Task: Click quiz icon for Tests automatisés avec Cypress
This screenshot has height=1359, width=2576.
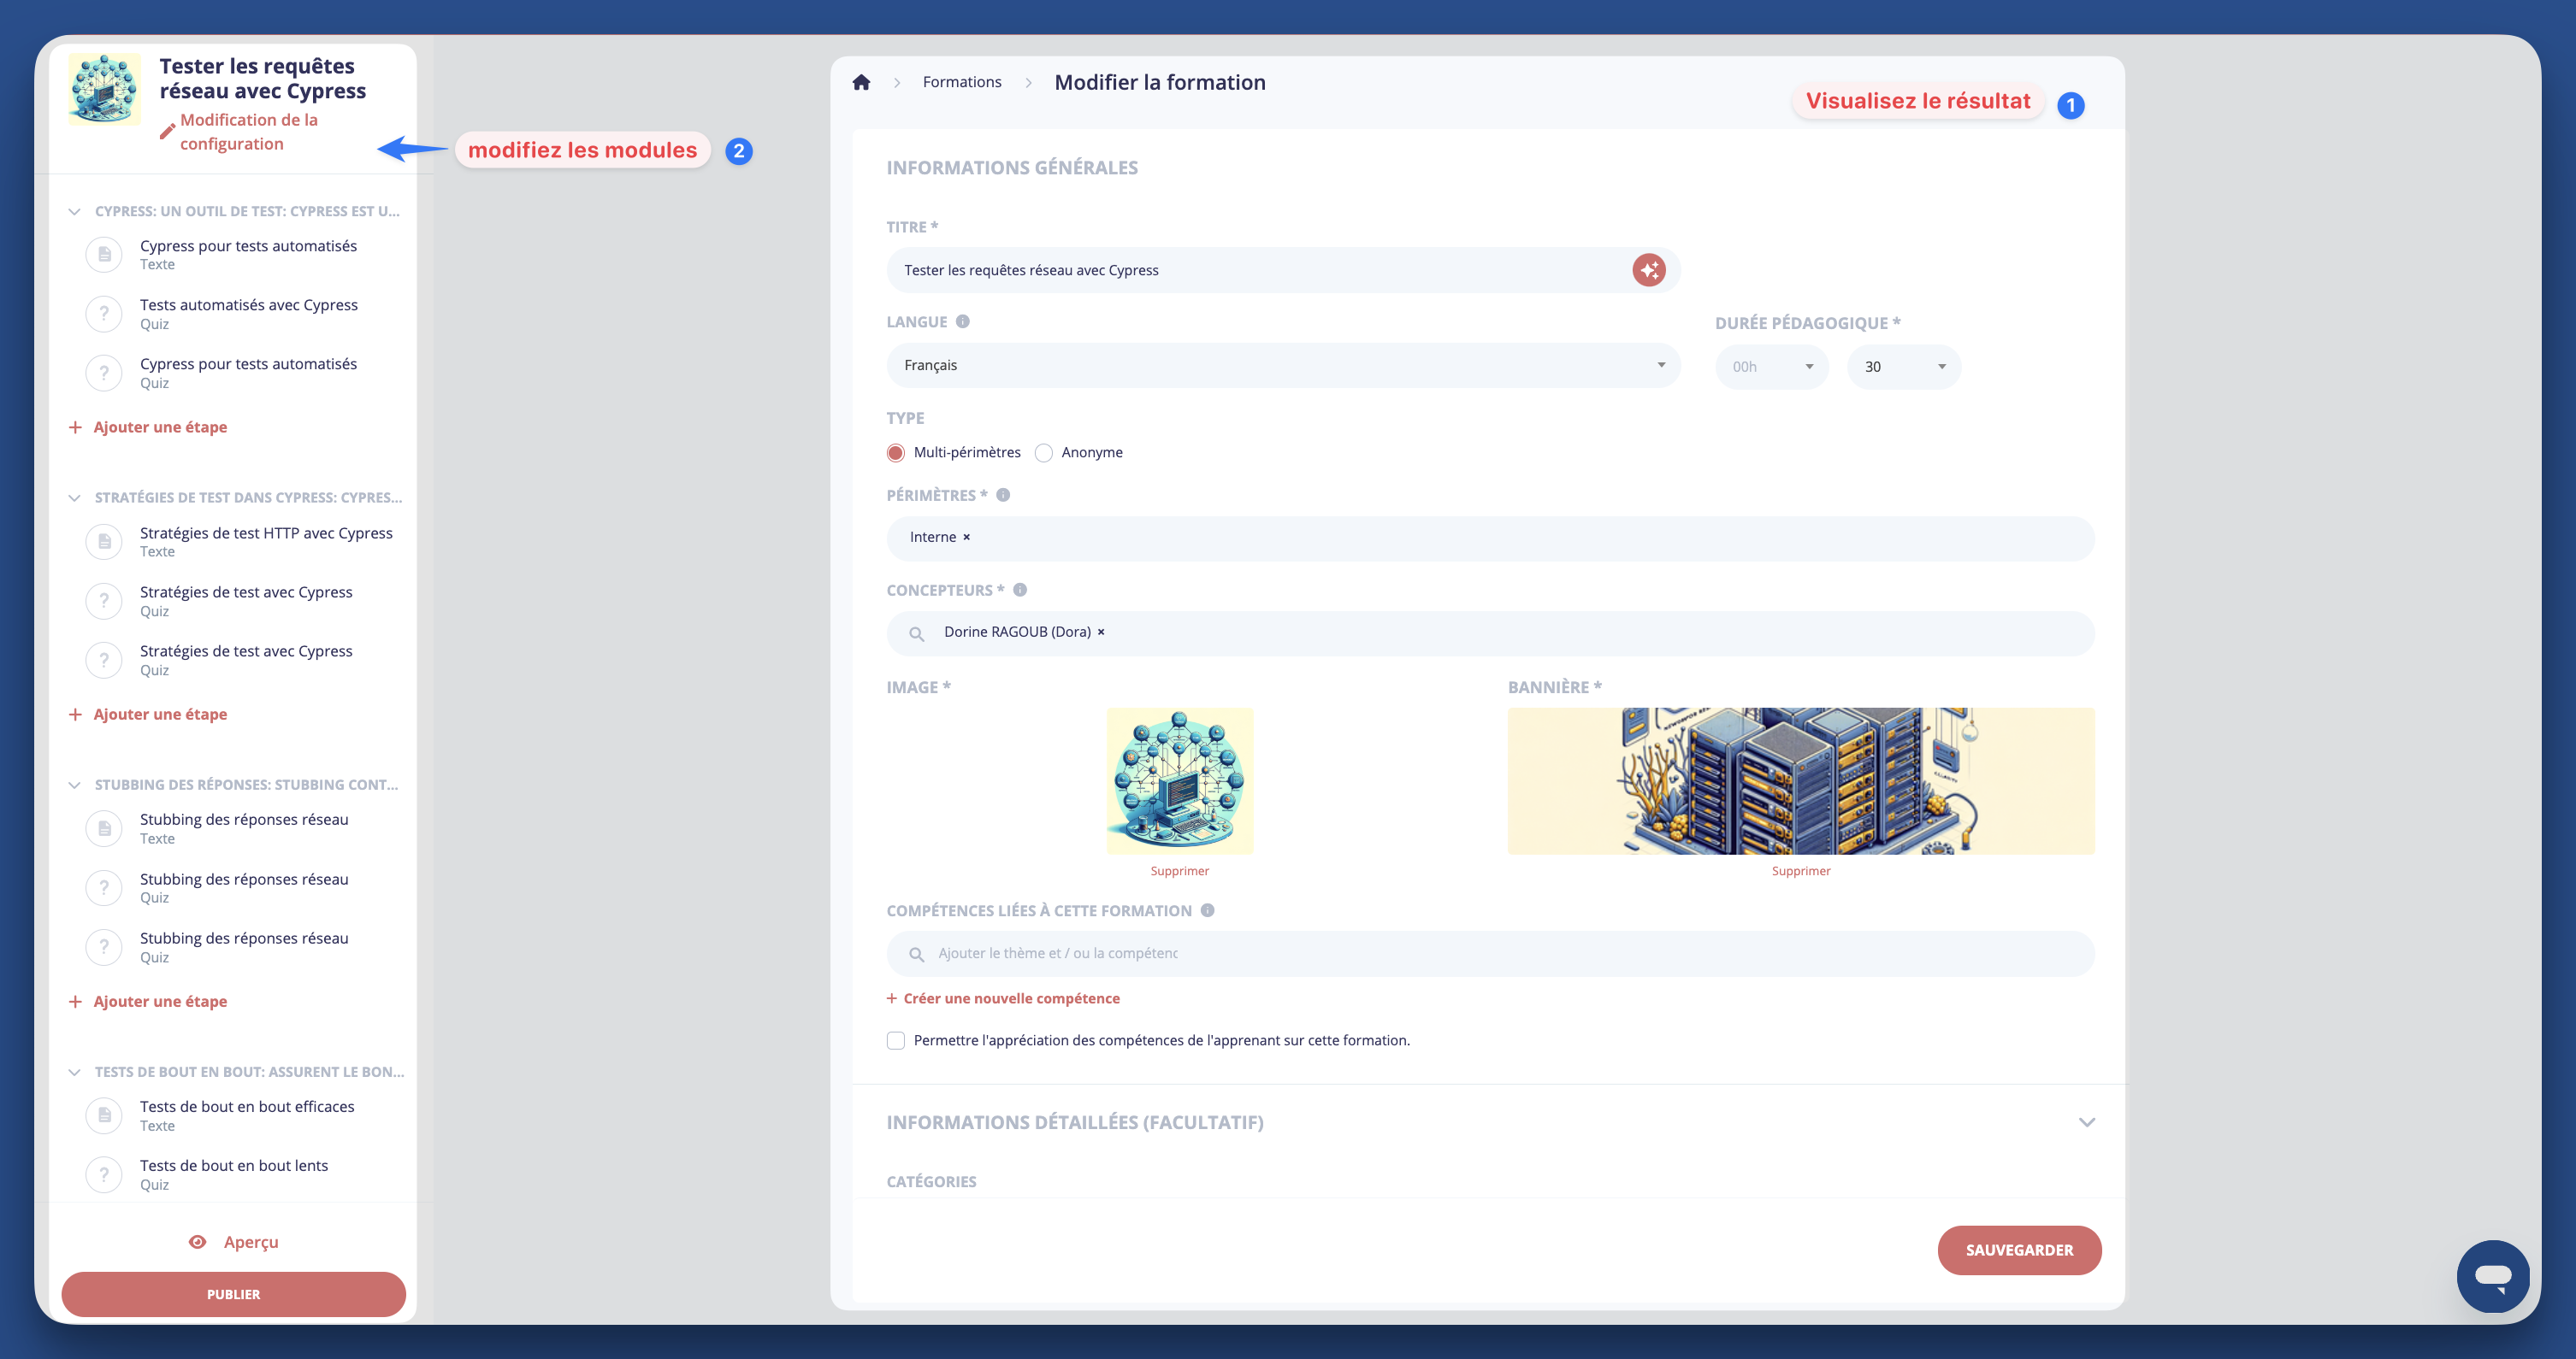Action: 104,314
